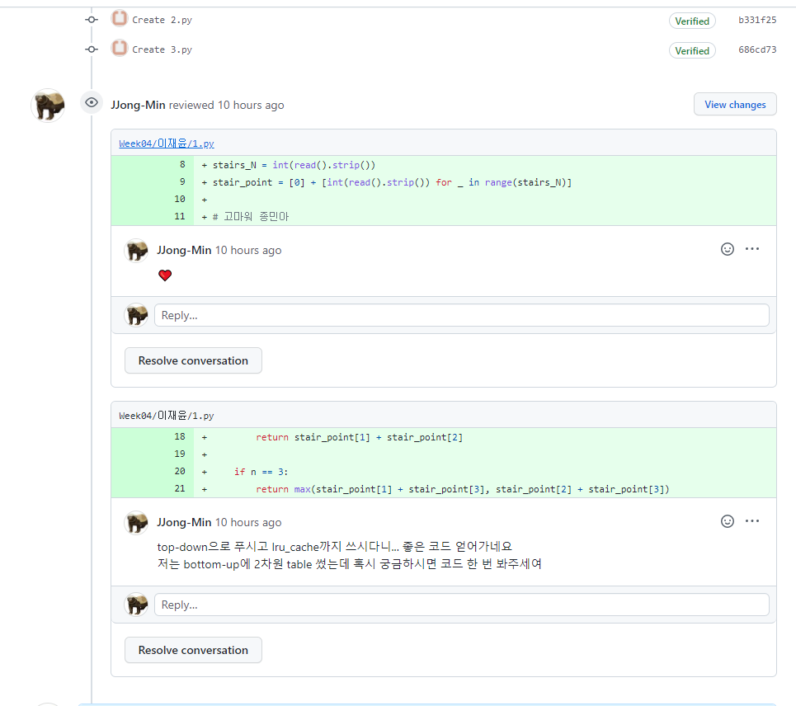Viewport: 796px width, 706px height.
Task: Expand the Verified badge for commit 686cd73
Action: [x=692, y=50]
